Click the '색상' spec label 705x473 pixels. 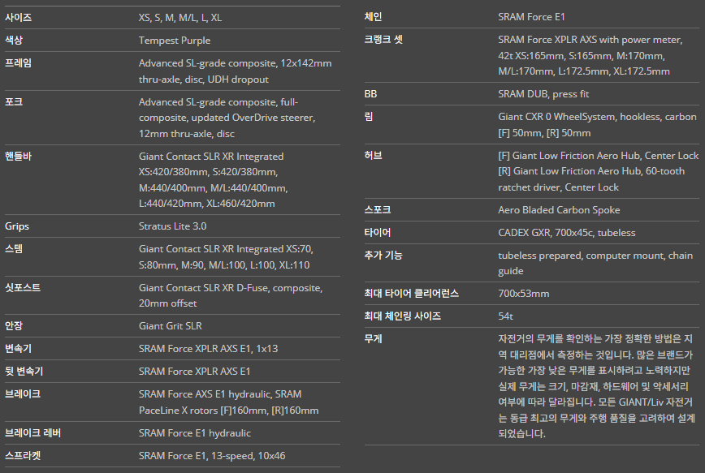tap(14, 41)
